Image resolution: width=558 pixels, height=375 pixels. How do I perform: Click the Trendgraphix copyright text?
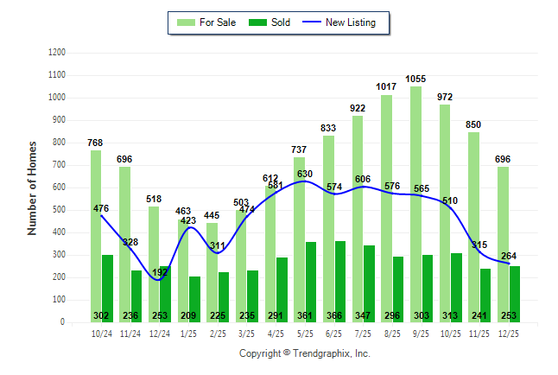point(304,353)
